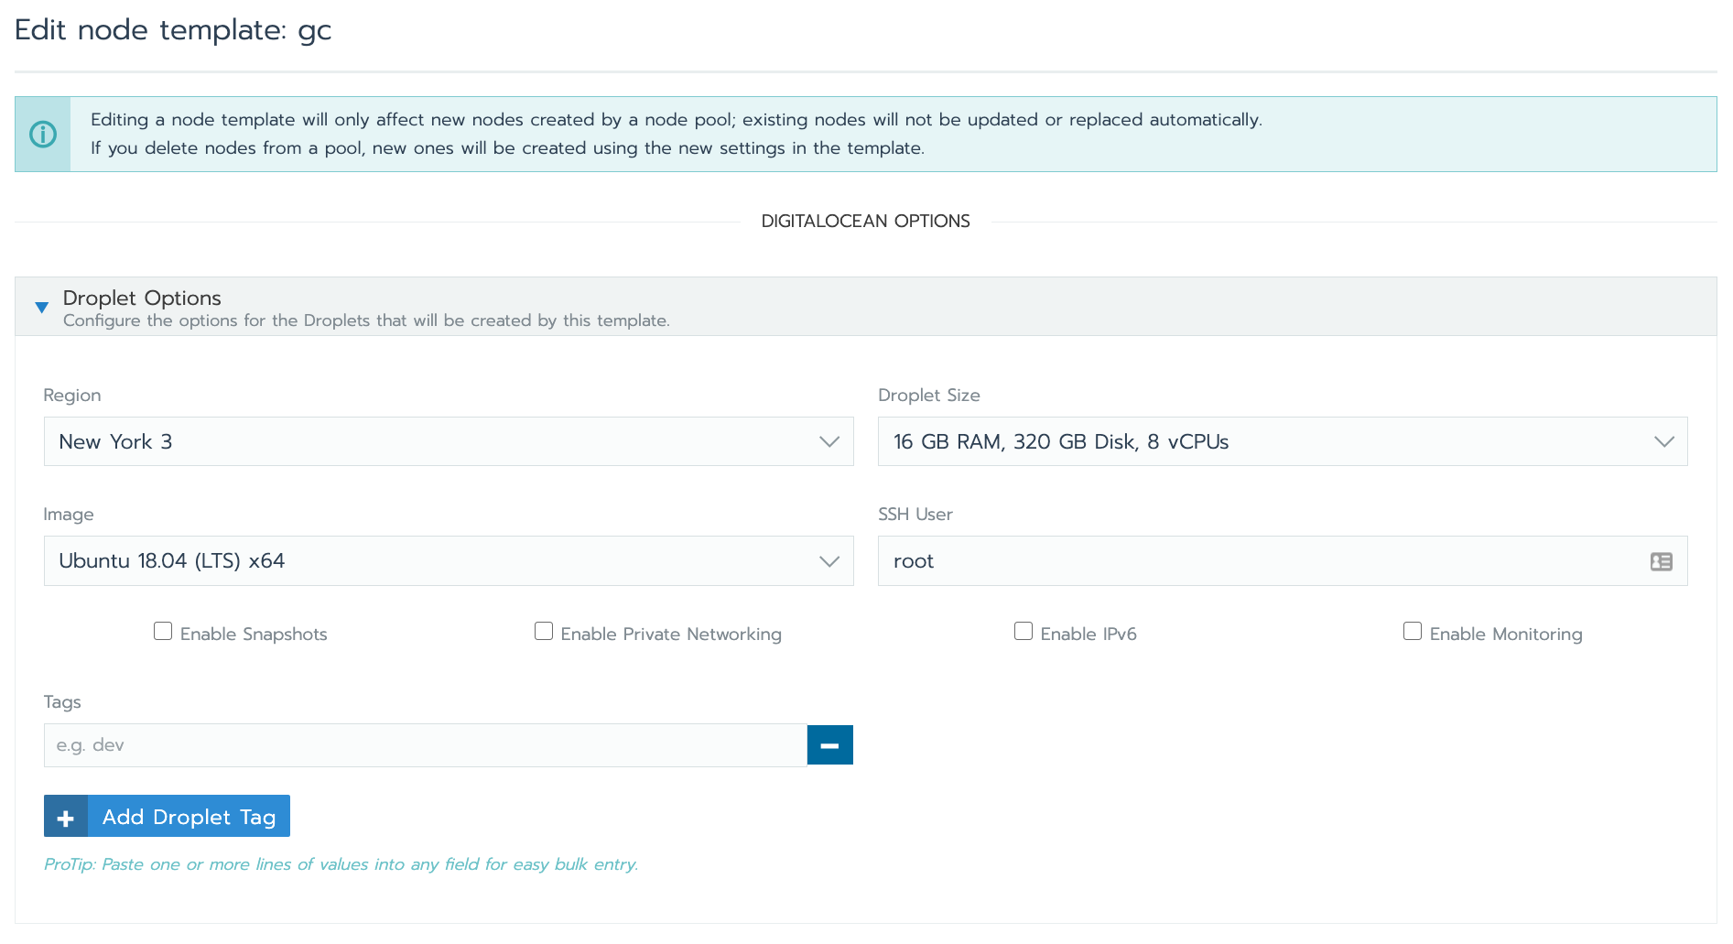Click the Region dropdown chevron arrow
1733x944 pixels.
(829, 442)
